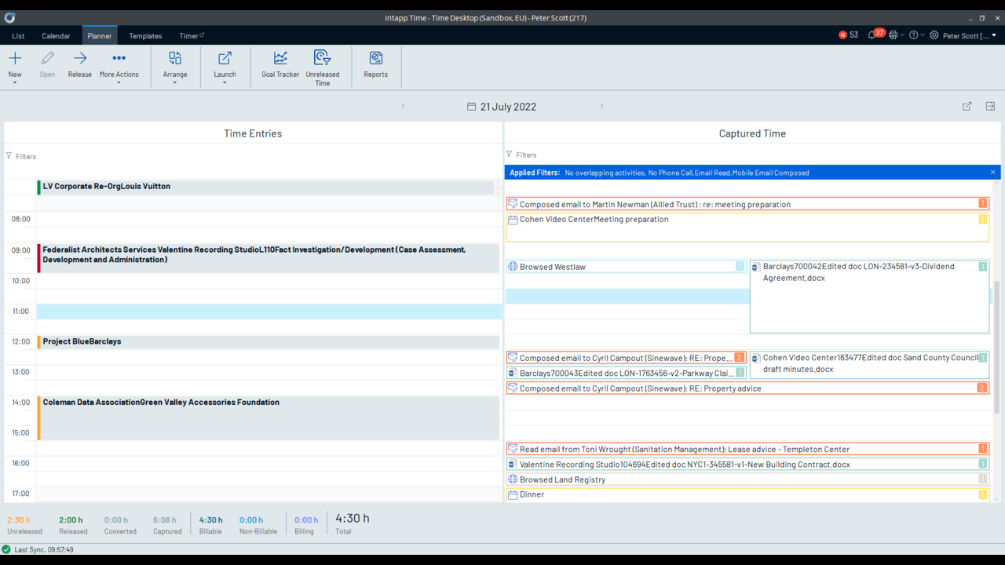Switch to the Calendar tab

point(56,35)
